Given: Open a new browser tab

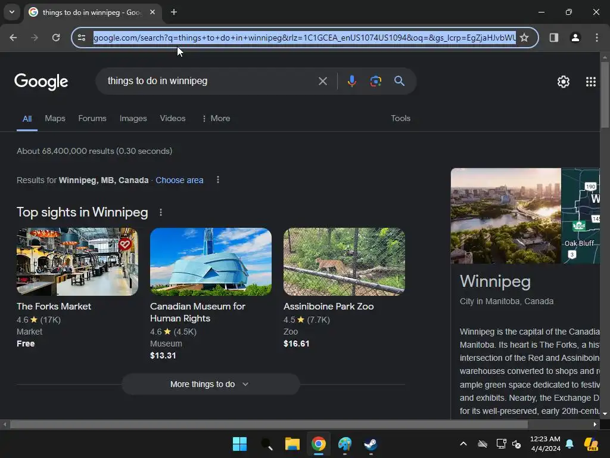Looking at the screenshot, I should click(174, 12).
